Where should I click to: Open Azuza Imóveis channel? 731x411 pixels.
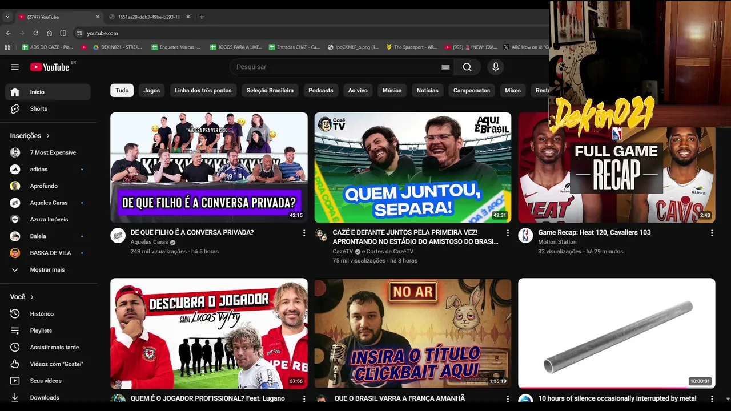tap(48, 219)
